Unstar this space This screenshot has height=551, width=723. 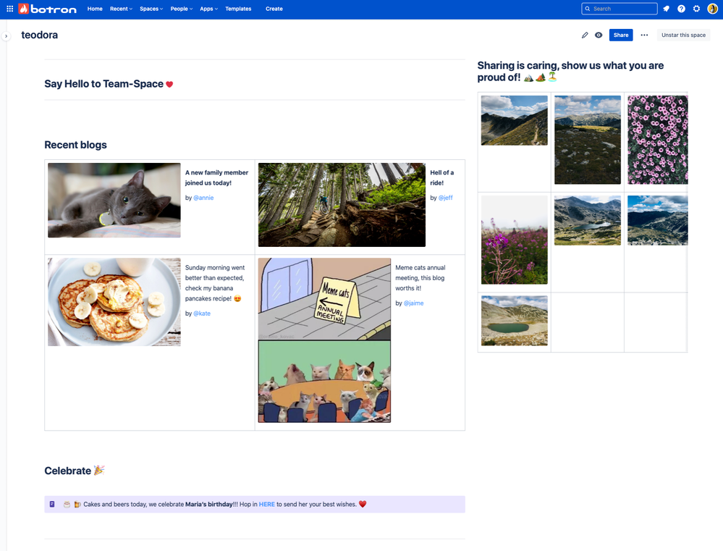point(682,35)
